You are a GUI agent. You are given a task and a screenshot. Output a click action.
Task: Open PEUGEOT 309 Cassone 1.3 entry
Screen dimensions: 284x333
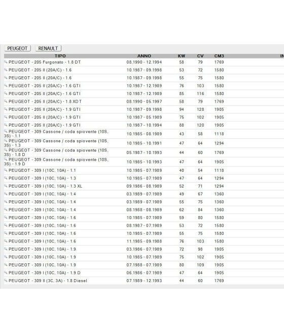point(144,143)
